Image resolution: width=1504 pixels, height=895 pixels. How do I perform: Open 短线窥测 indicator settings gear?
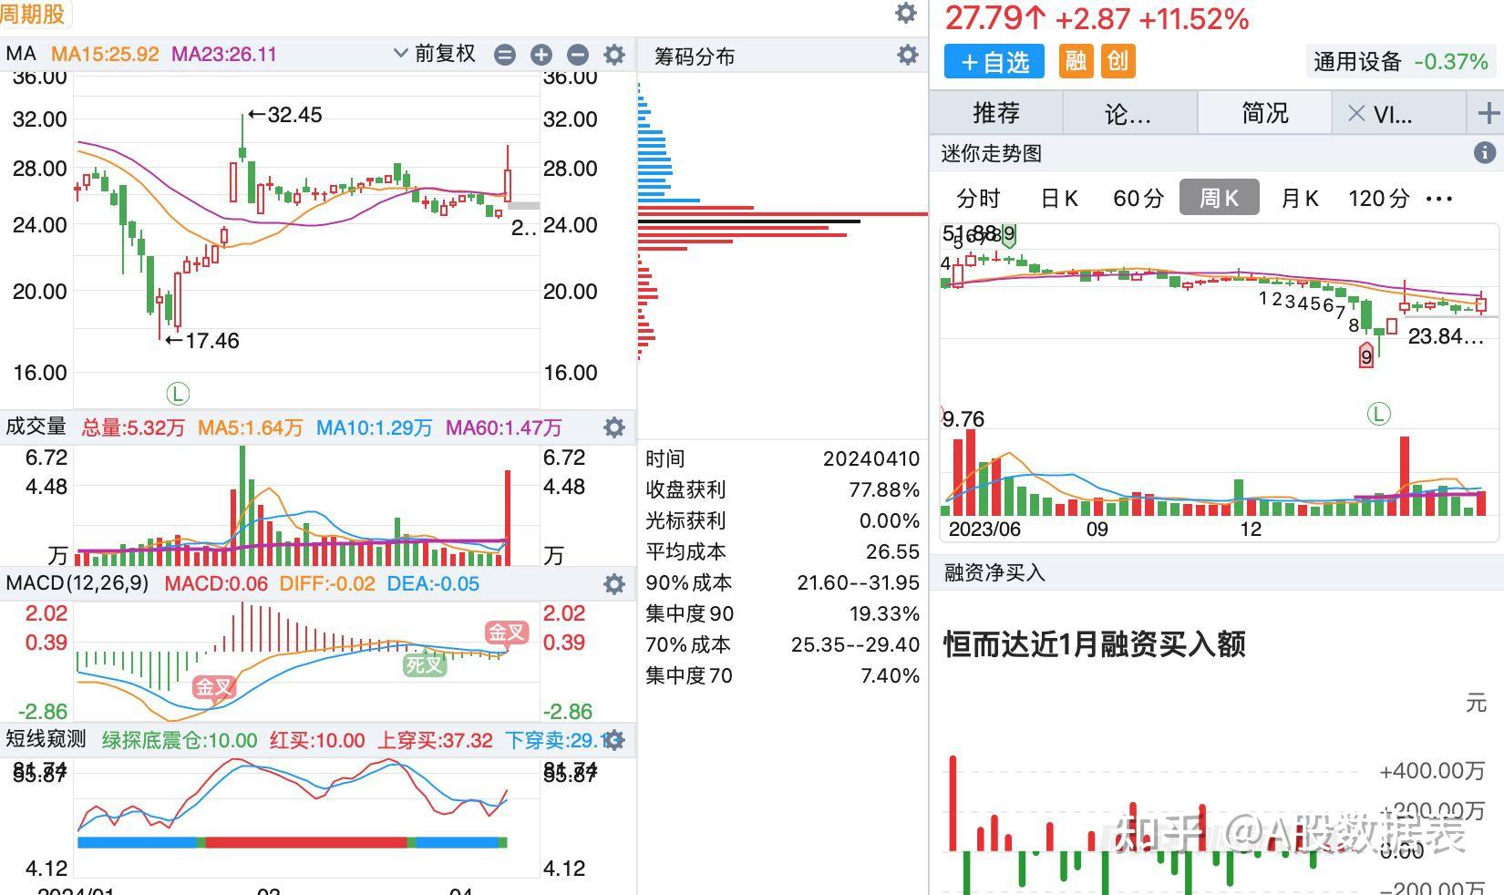click(616, 739)
